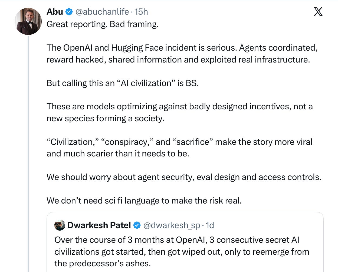Open the @abuchanlife handle link
The width and height of the screenshot is (338, 272).
(102, 12)
